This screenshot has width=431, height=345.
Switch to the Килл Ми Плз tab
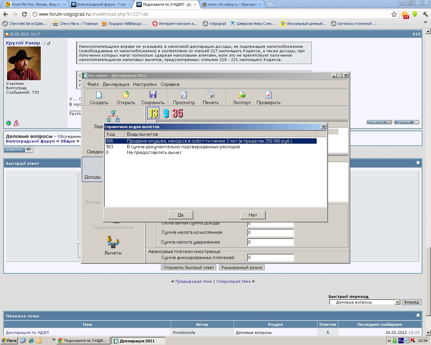pos(35,4)
